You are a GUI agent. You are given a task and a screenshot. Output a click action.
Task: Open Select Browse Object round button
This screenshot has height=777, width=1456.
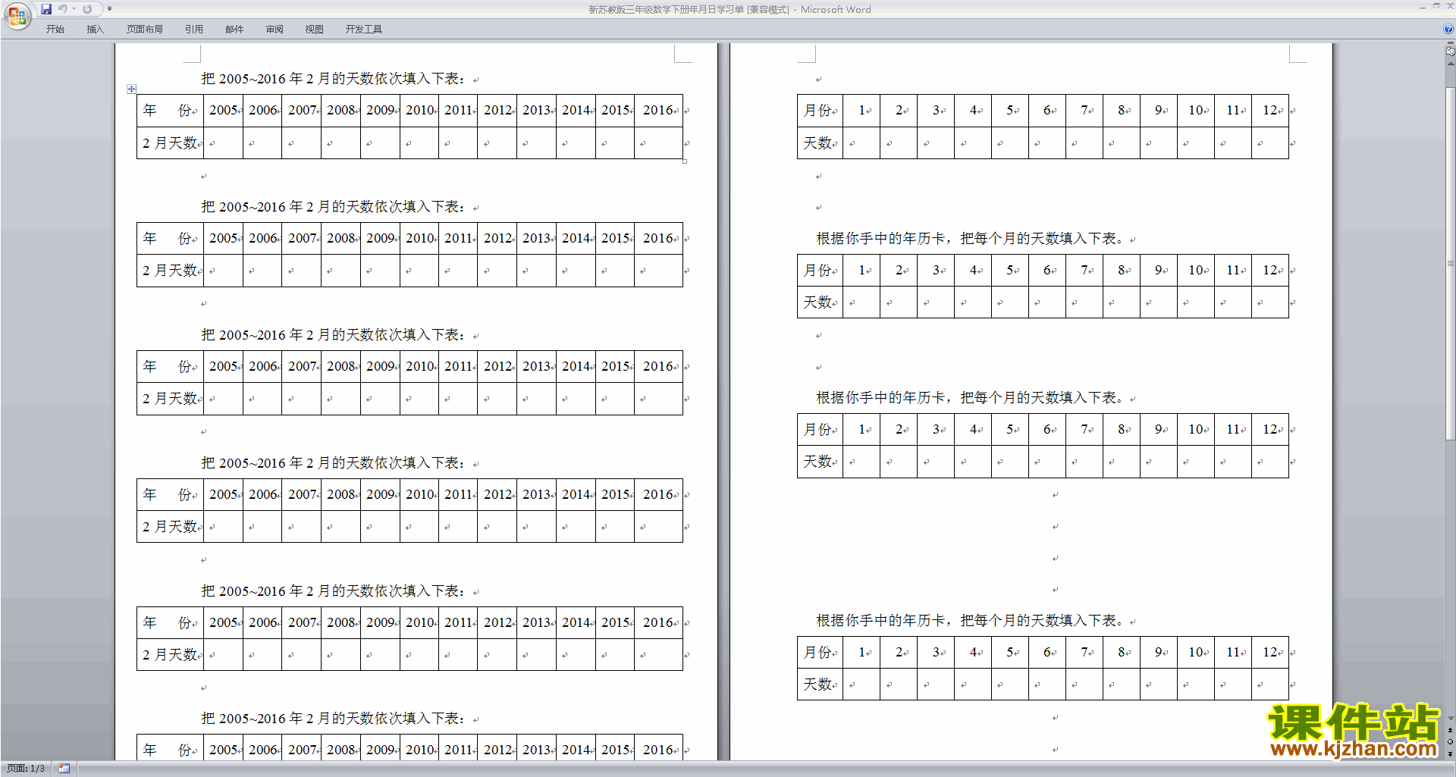(1450, 741)
